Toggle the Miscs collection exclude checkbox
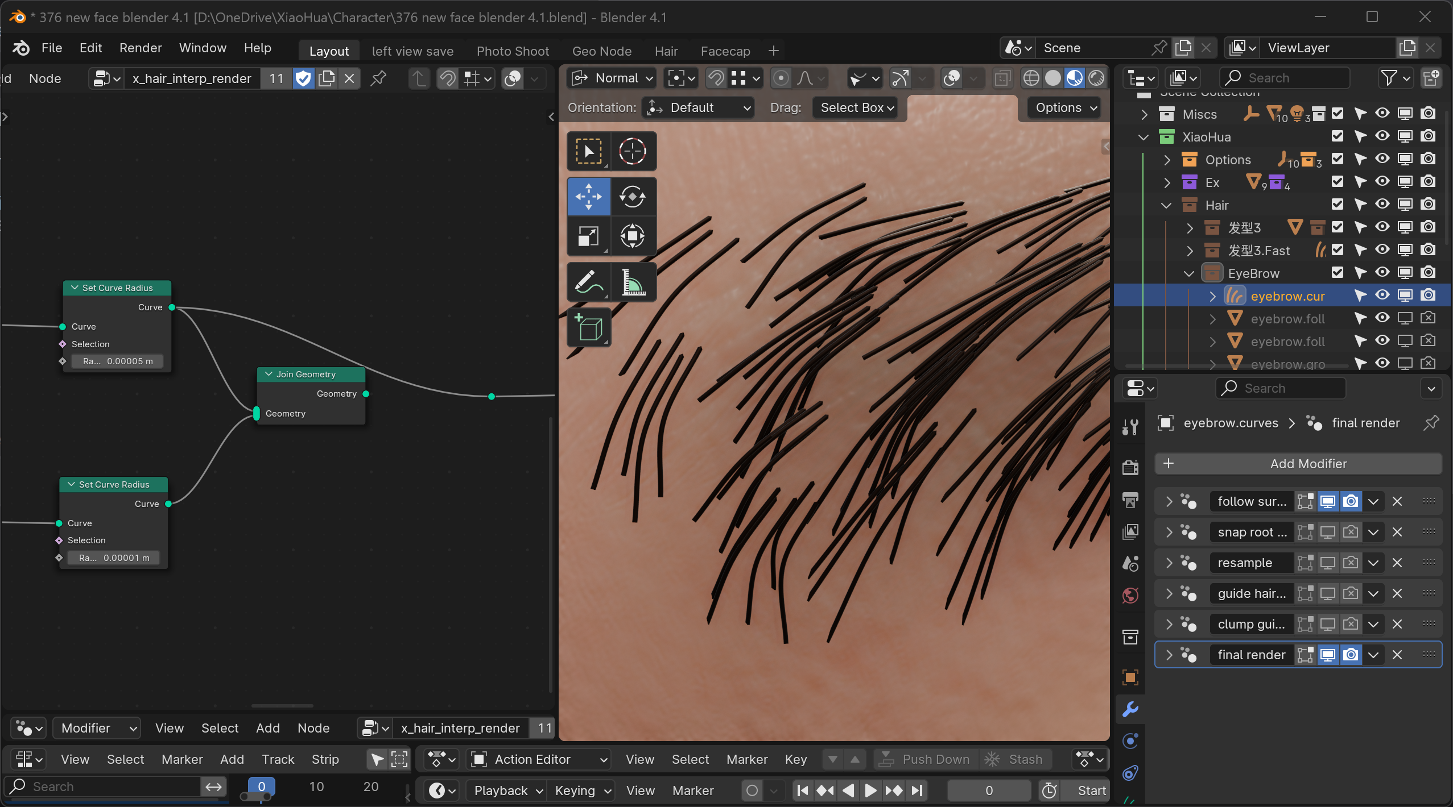 click(1338, 114)
